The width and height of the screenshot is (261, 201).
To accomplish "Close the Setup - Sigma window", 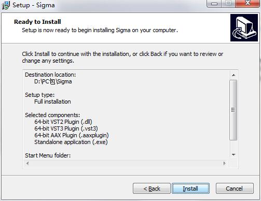I will click(248, 4).
